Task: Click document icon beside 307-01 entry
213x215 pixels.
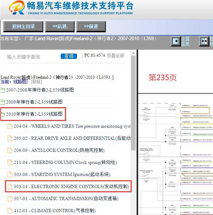Action: [x=10, y=199]
